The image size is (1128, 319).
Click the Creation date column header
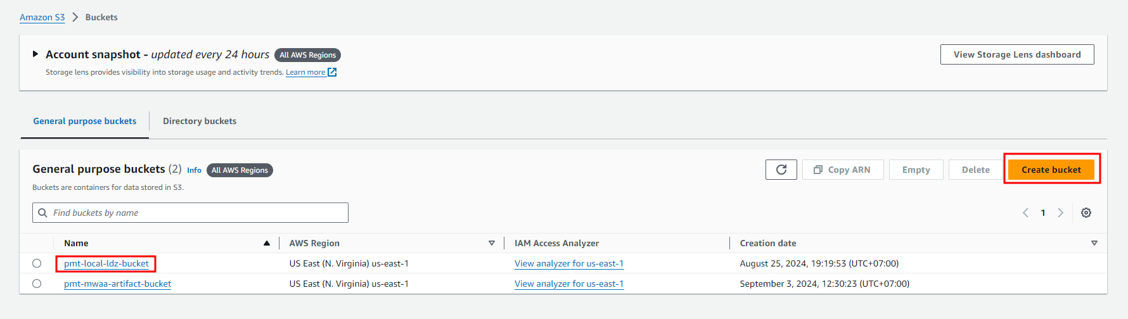[768, 243]
